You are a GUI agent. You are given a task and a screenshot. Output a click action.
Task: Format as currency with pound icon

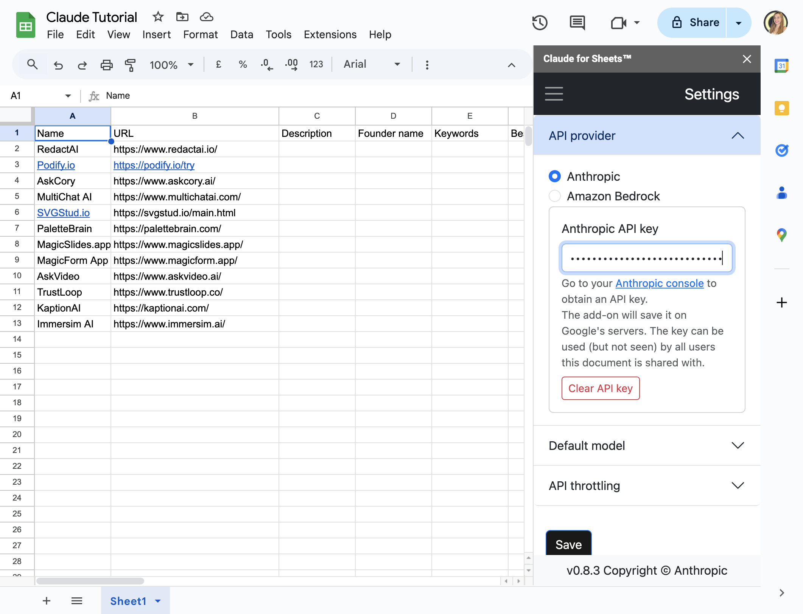218,65
